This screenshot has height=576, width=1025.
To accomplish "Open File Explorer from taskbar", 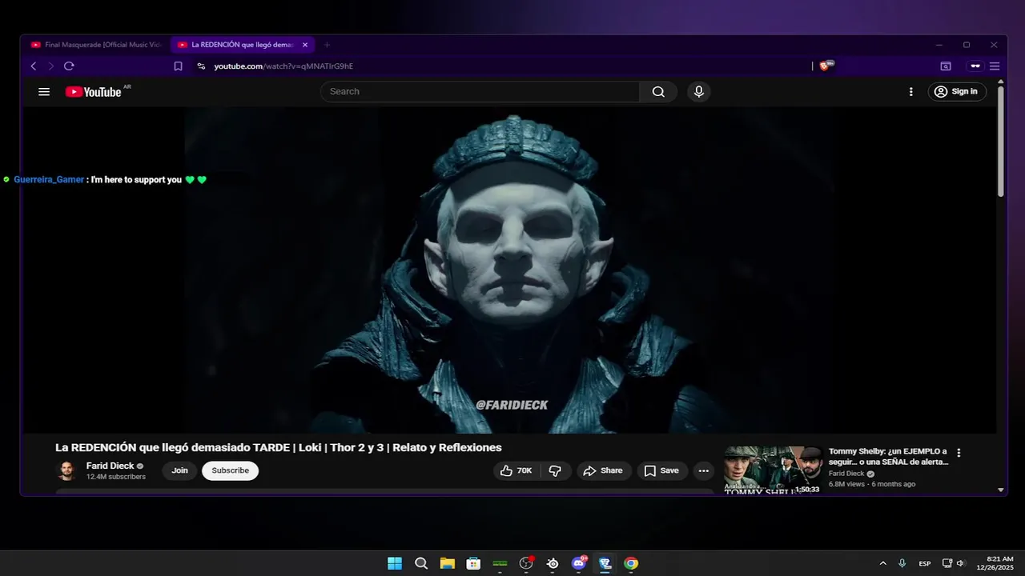I will click(447, 563).
